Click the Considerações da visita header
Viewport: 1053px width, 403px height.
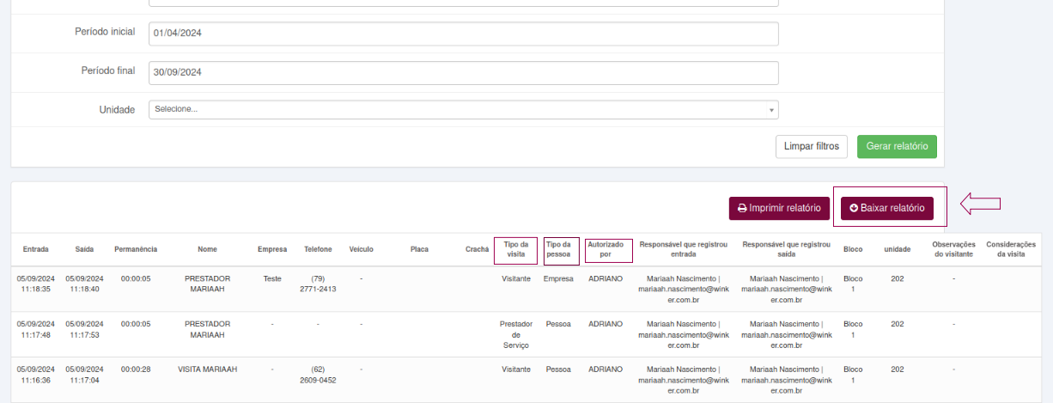coord(1011,249)
